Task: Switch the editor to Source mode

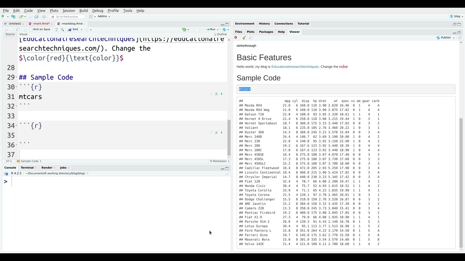Action: [x=10, y=34]
